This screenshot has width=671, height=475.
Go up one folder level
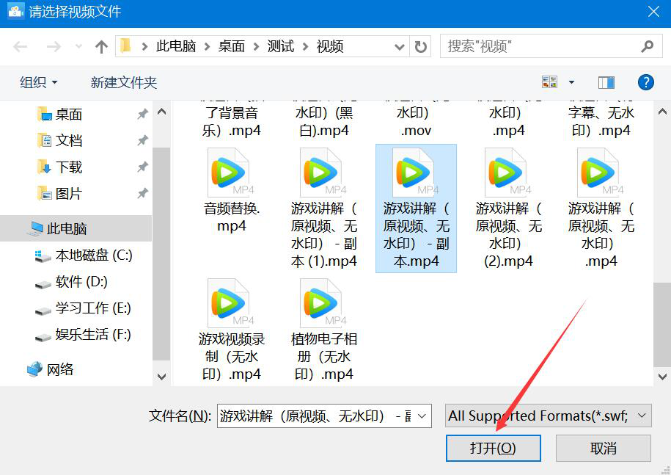click(101, 46)
